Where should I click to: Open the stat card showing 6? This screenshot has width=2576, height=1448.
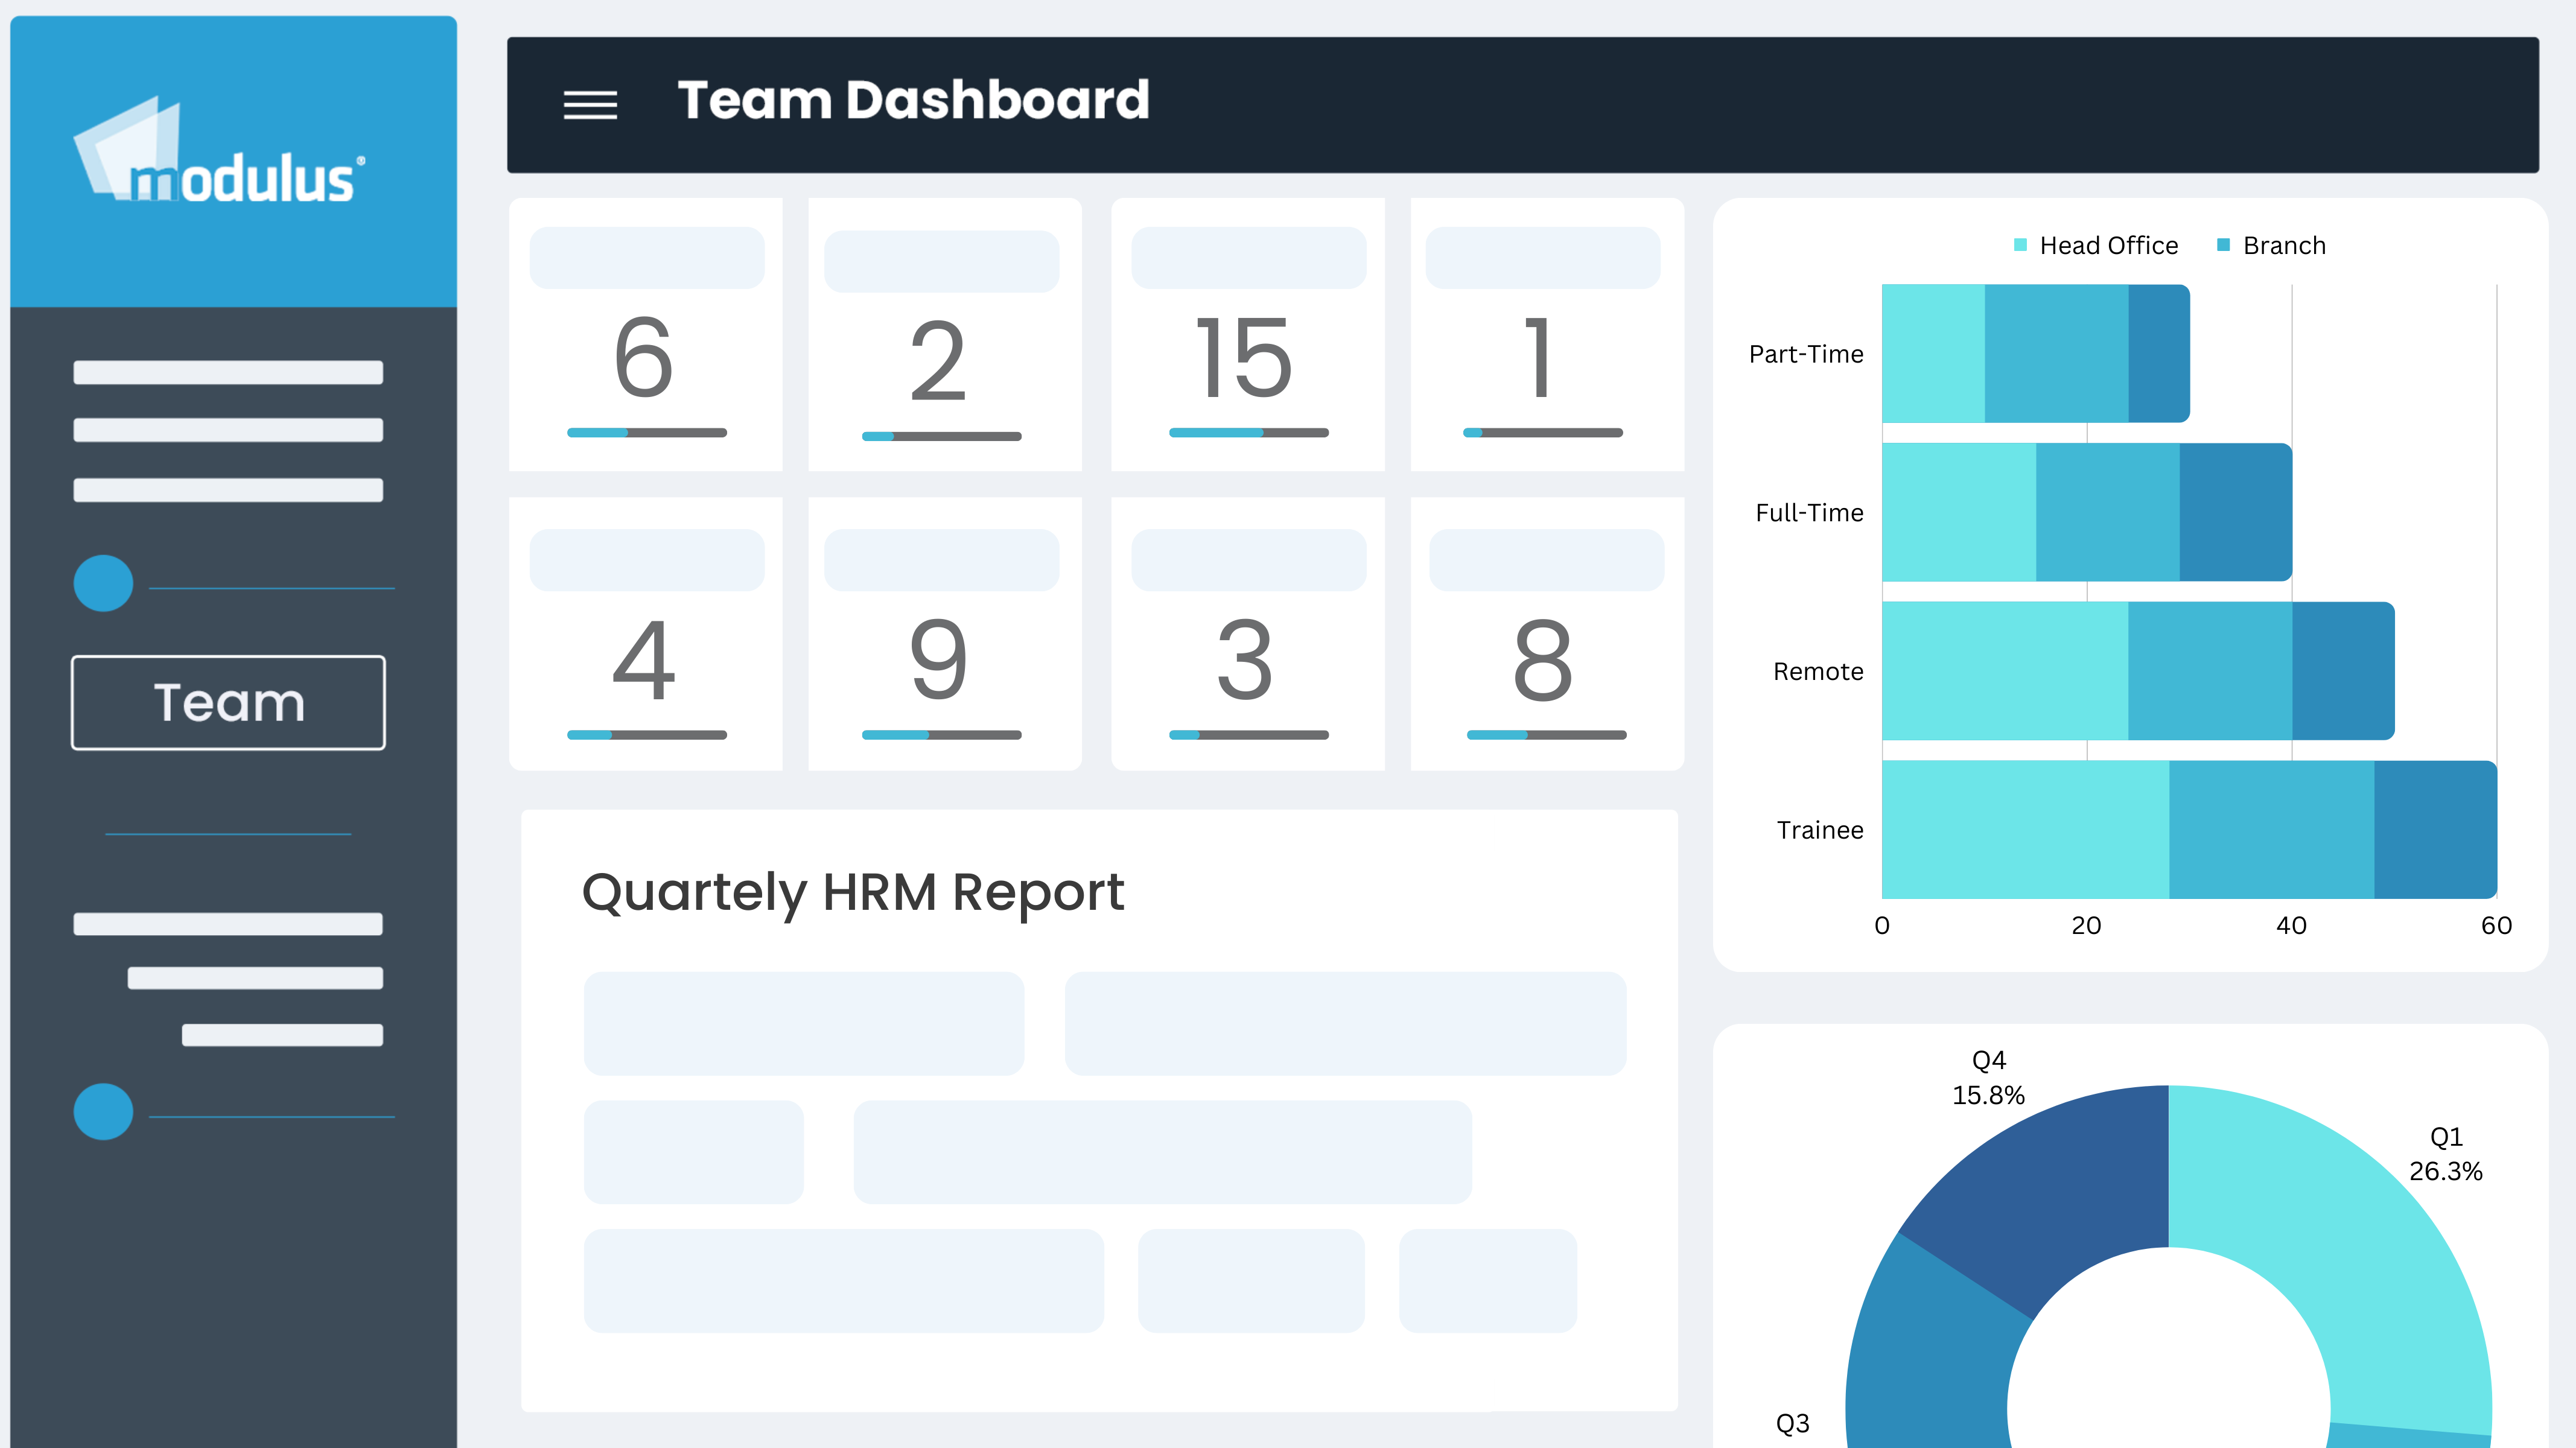(x=646, y=334)
